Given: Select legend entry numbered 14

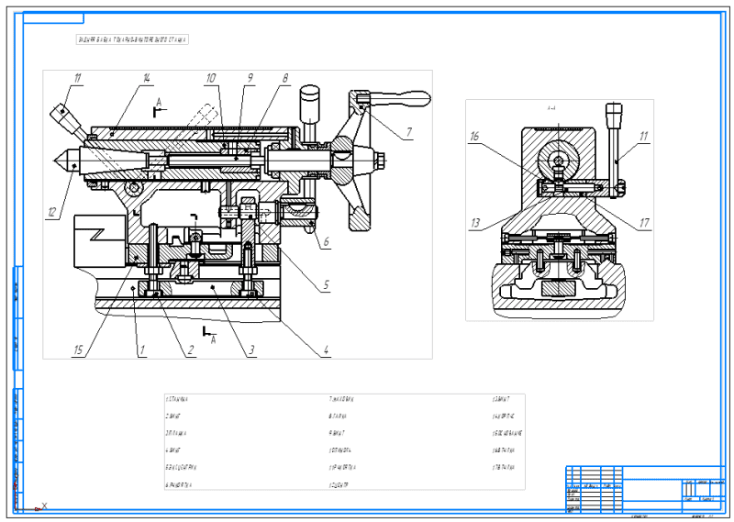Looking at the screenshot, I should point(503,416).
